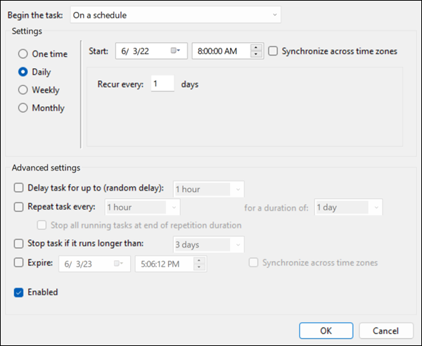
Task: Tick the Repeat task every checkbox
Action: pos(18,207)
